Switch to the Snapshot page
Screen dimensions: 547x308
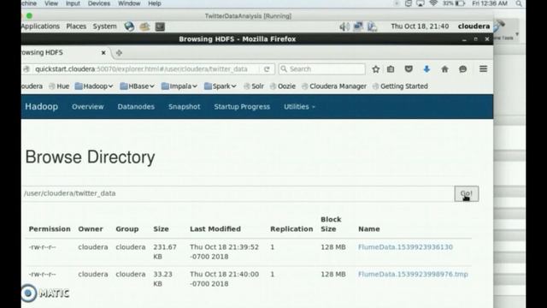[185, 107]
